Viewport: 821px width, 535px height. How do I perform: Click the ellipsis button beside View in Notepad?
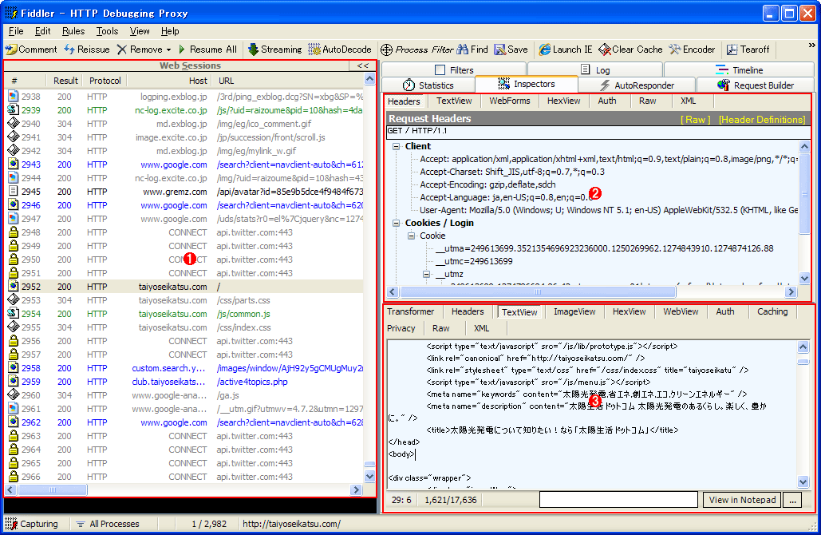point(792,500)
